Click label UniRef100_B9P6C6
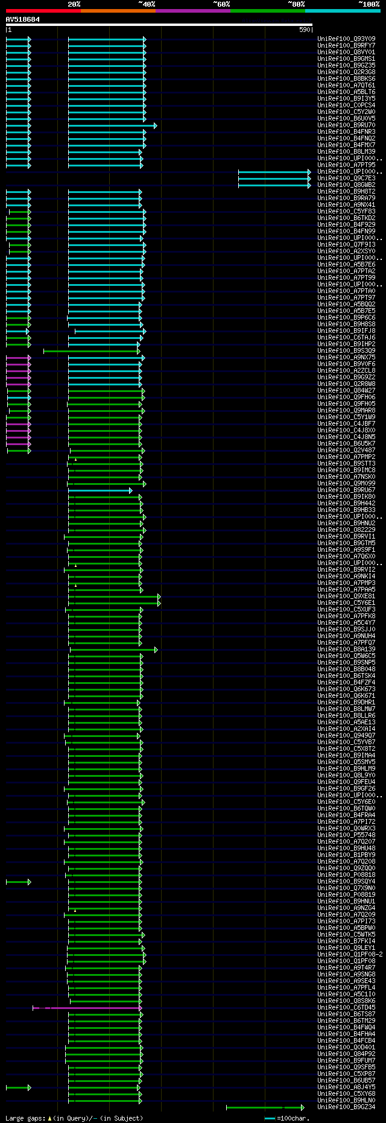This screenshot has height=1123, width=386. click(346, 318)
